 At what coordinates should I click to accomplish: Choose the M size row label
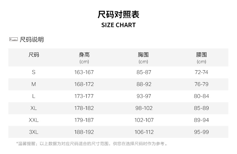(34, 84)
